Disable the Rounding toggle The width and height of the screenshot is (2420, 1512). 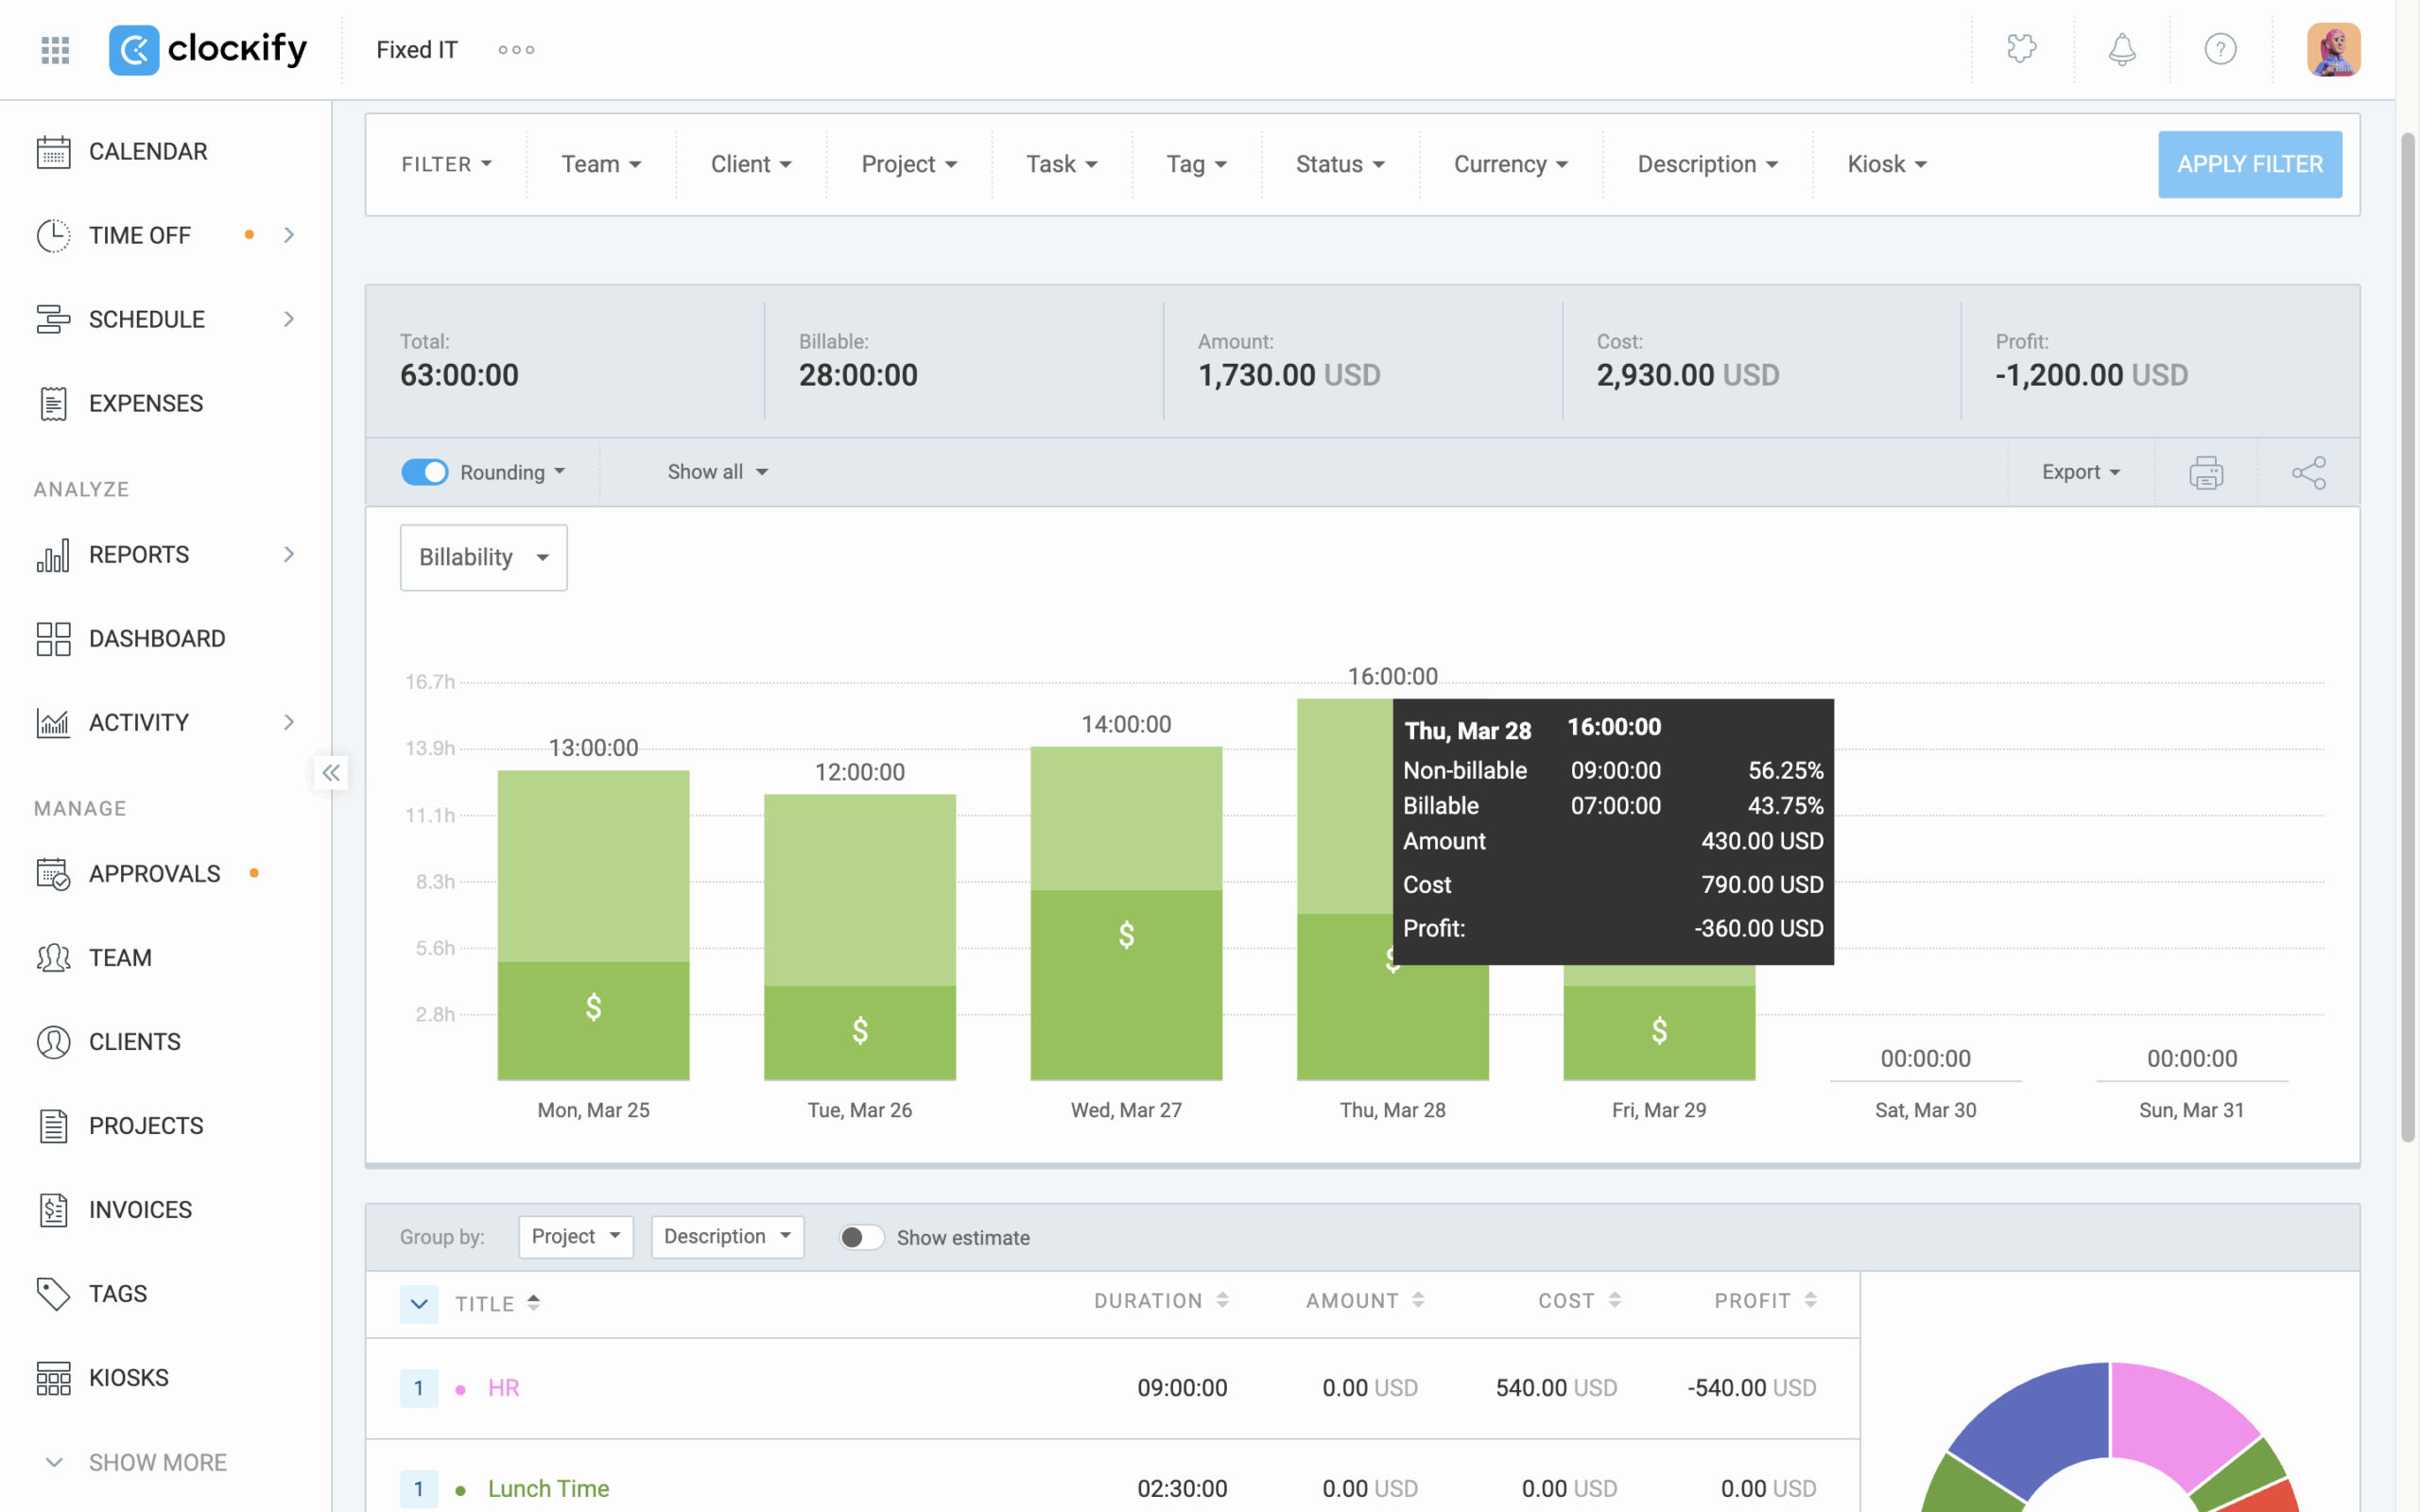click(425, 471)
